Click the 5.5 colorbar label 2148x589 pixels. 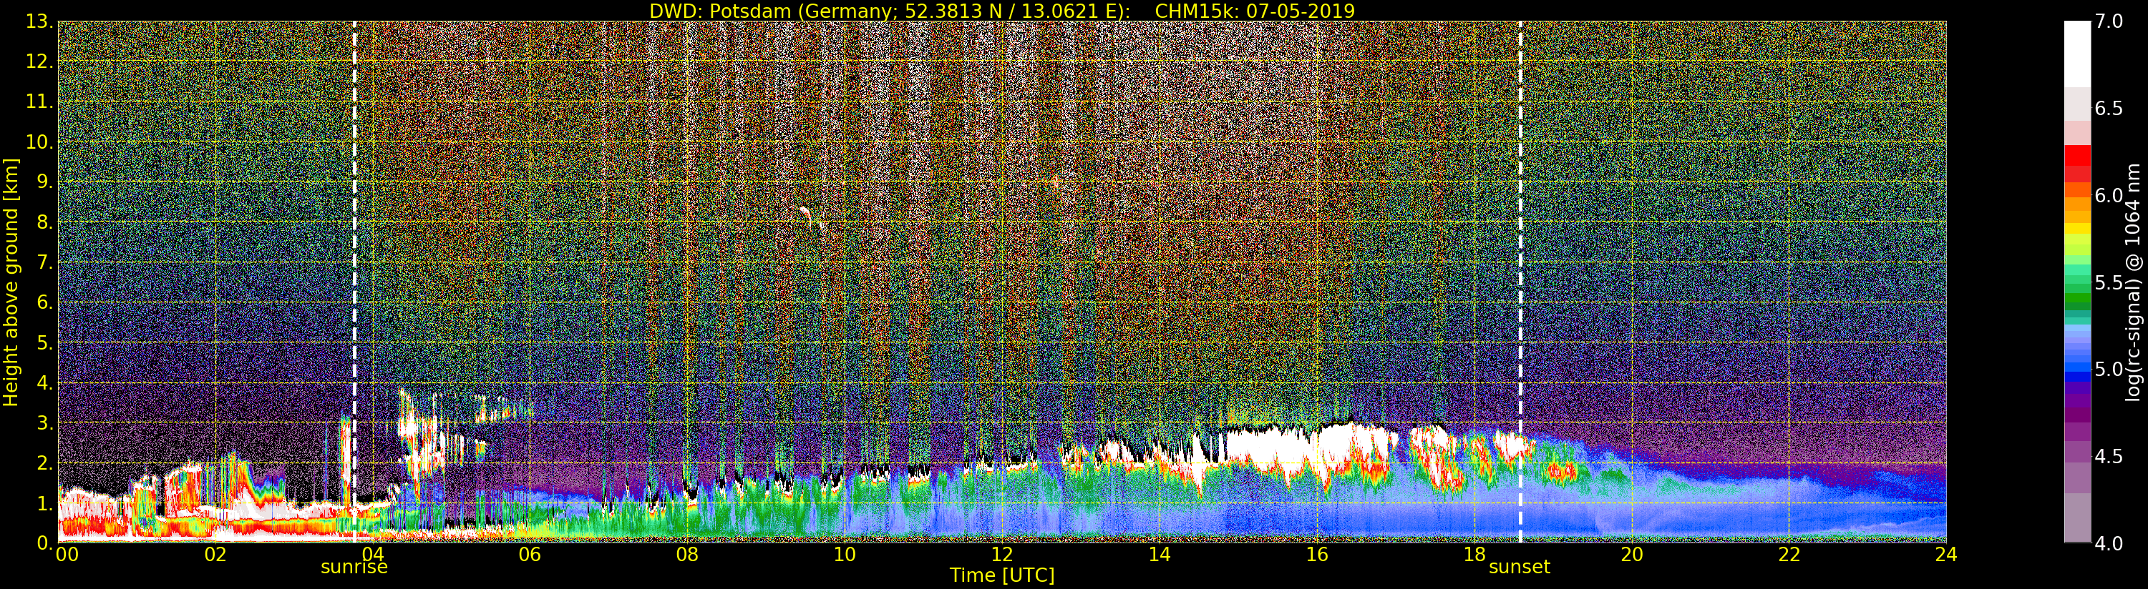(2109, 283)
